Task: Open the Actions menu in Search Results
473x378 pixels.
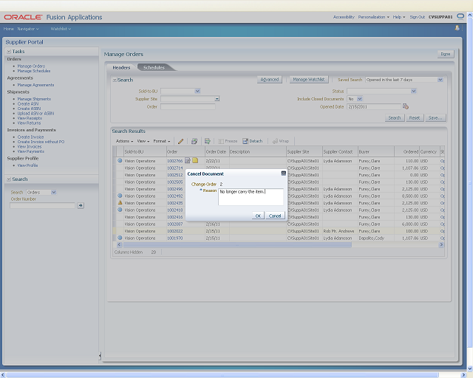Action: 124,141
